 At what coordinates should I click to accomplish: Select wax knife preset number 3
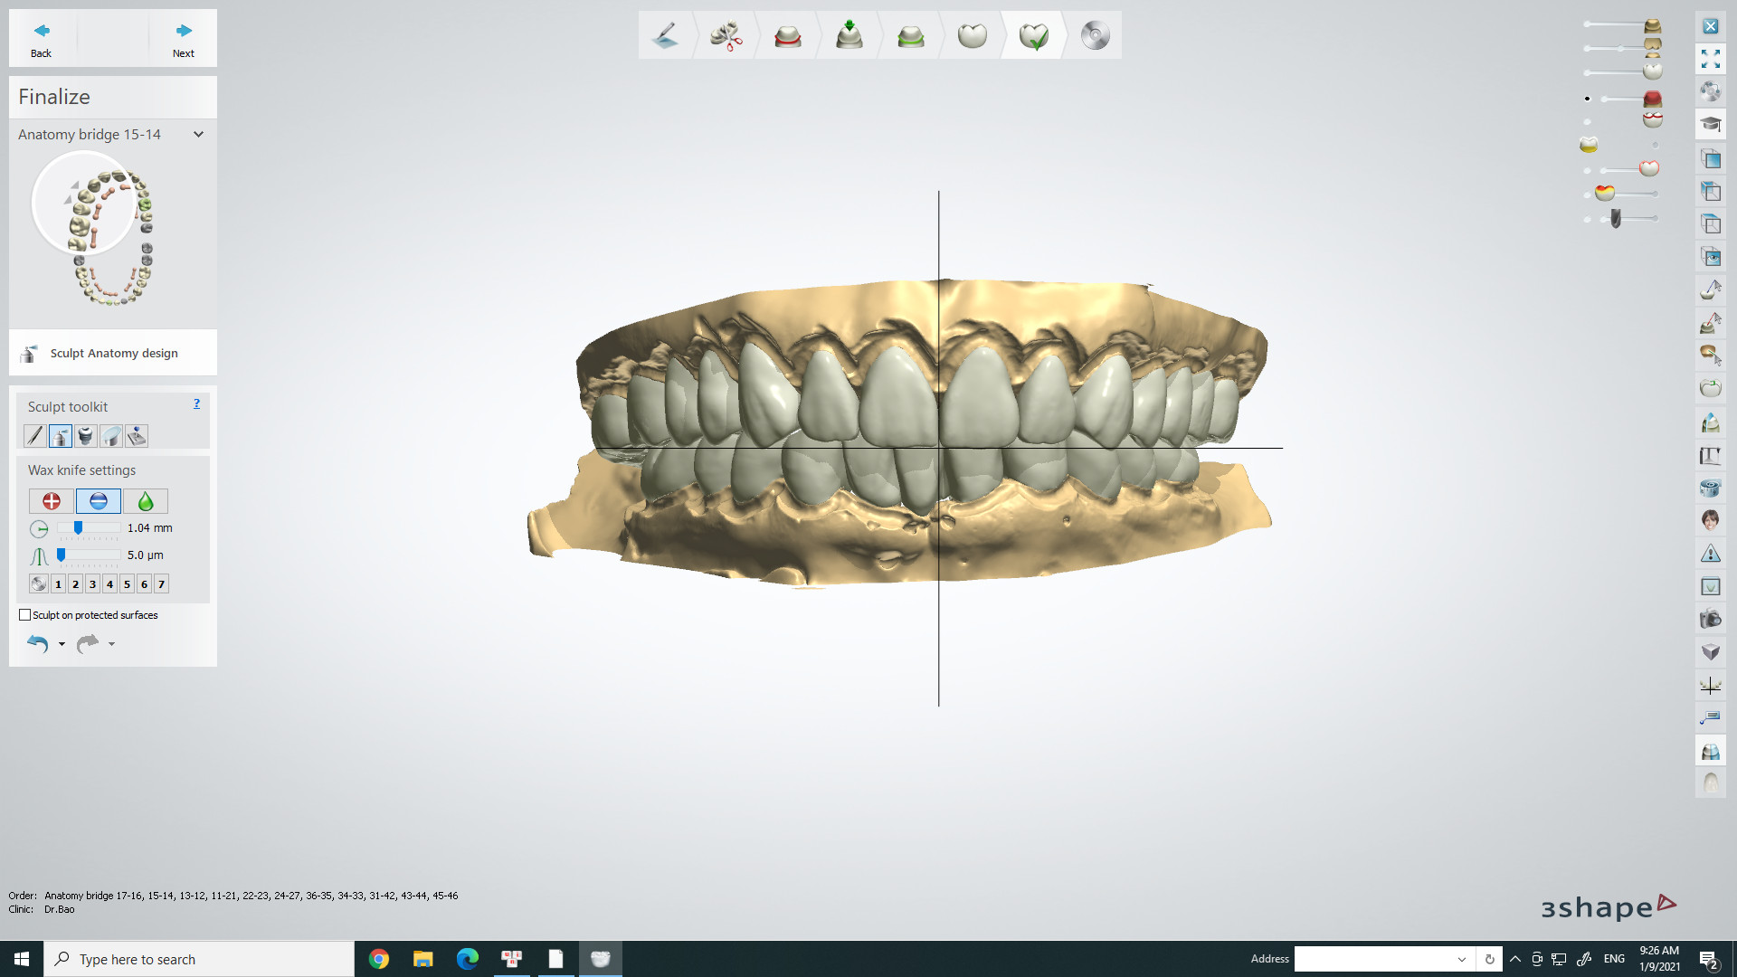(92, 584)
